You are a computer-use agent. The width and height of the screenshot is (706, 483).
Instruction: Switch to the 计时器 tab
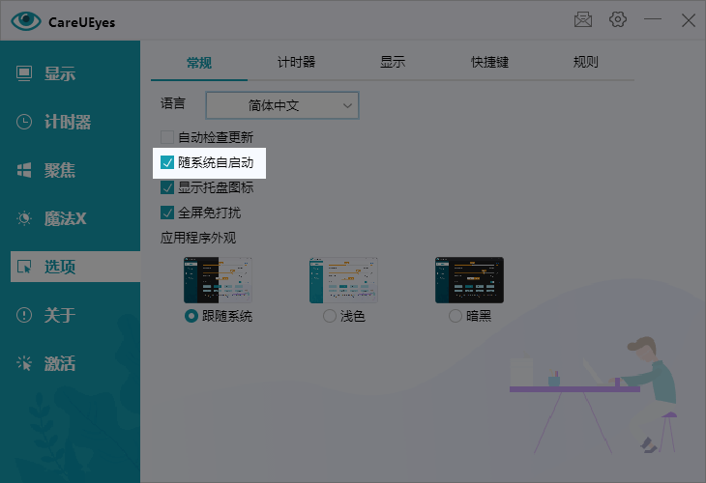coord(296,62)
